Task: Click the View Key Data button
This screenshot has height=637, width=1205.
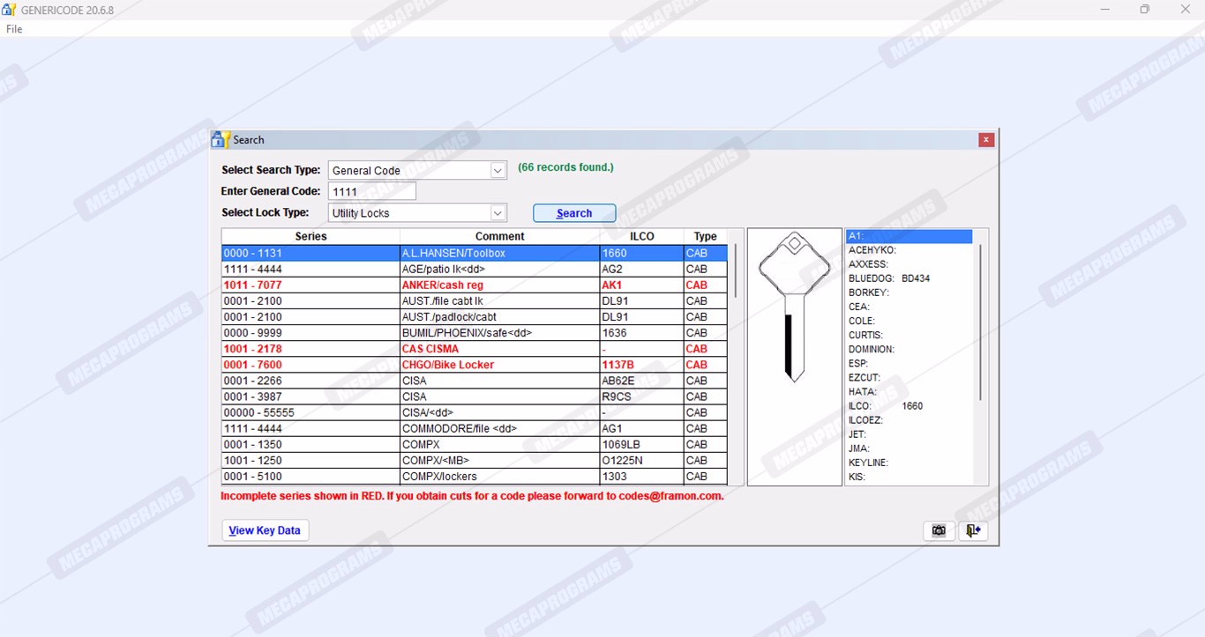Action: pyautogui.click(x=265, y=530)
